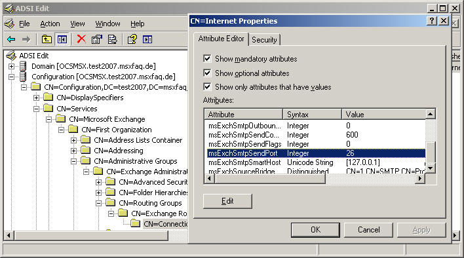Expand CN=Address Lists Container node
This screenshot has height=258, width=464.
point(73,140)
